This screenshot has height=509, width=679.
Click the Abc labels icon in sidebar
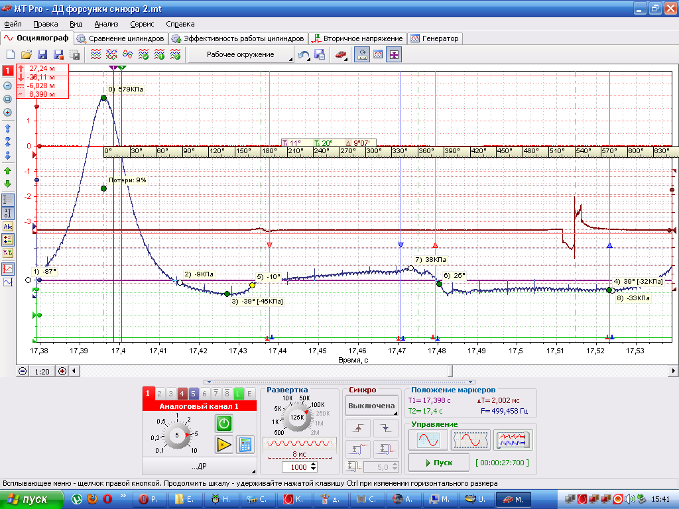pyautogui.click(x=8, y=227)
